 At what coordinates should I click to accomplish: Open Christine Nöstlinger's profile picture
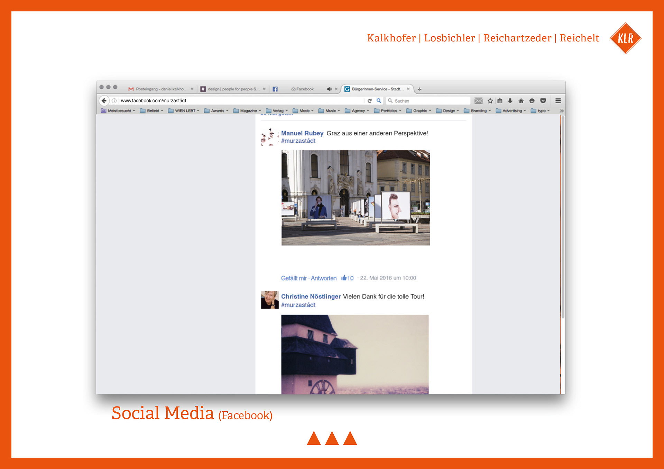click(x=270, y=300)
